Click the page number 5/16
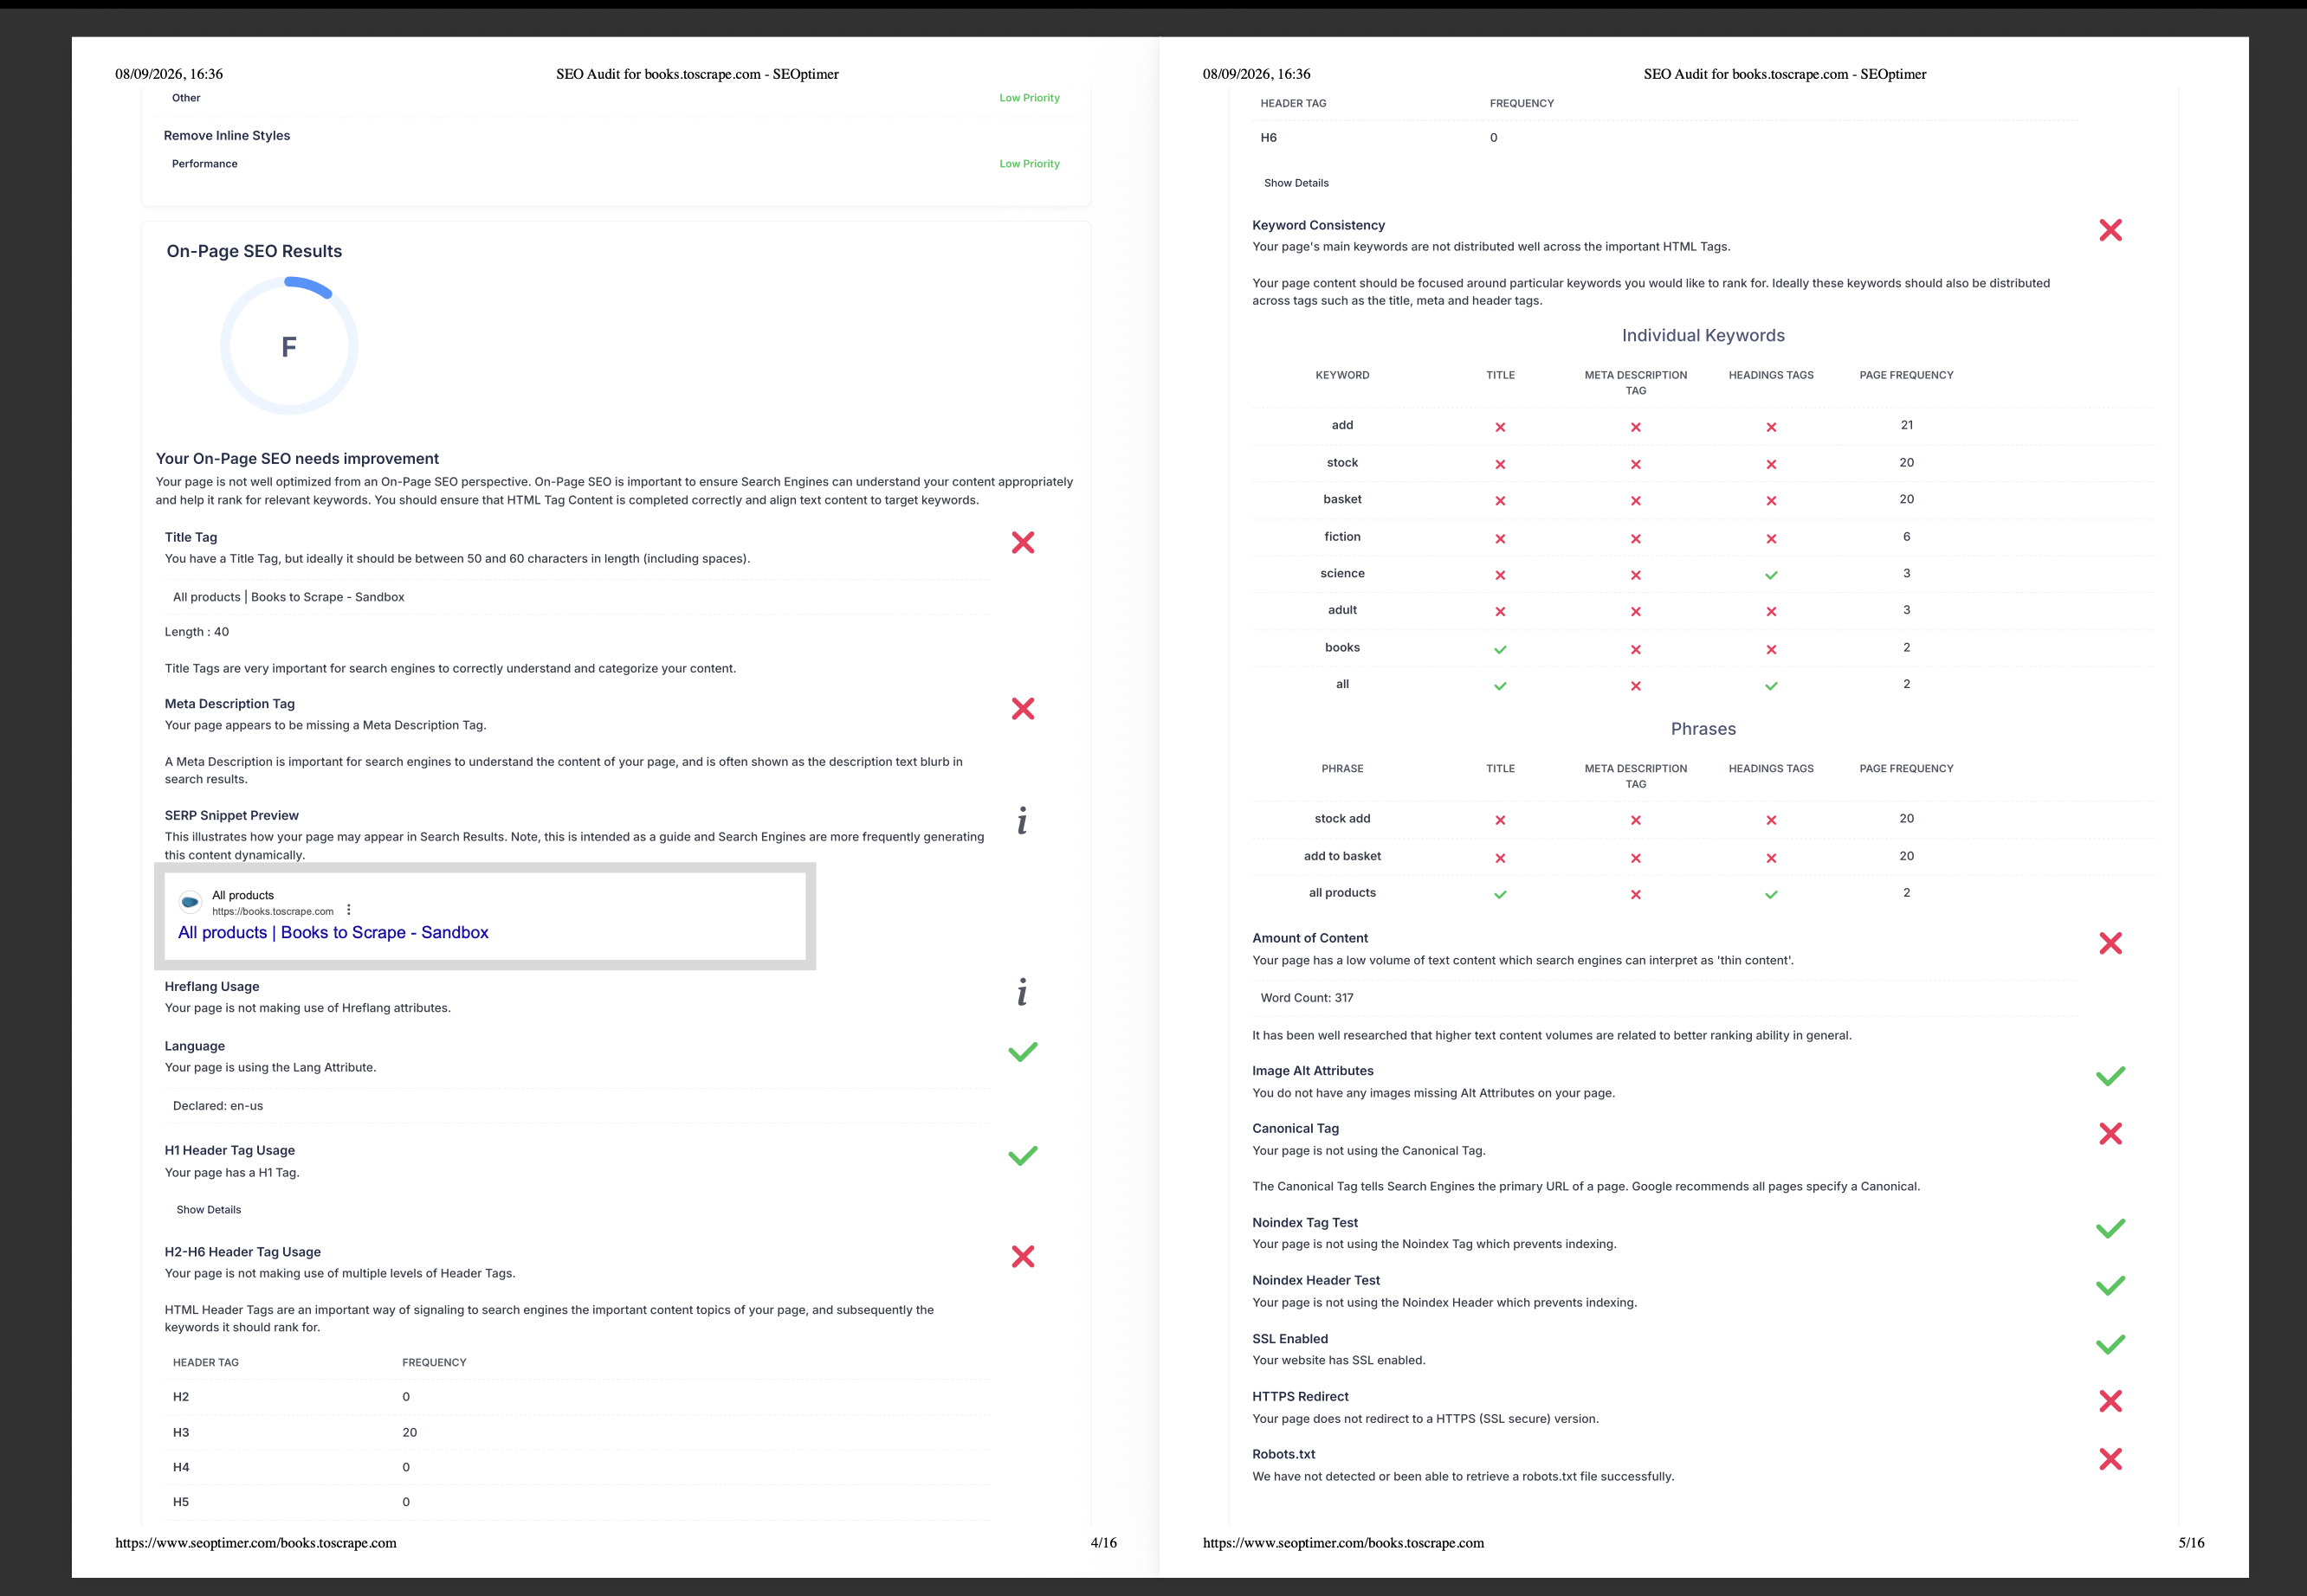 2191,1543
